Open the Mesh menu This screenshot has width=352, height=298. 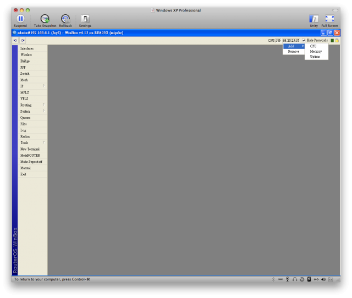pos(32,80)
